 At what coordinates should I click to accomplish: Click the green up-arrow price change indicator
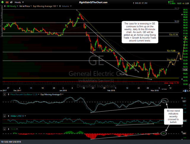169,2
